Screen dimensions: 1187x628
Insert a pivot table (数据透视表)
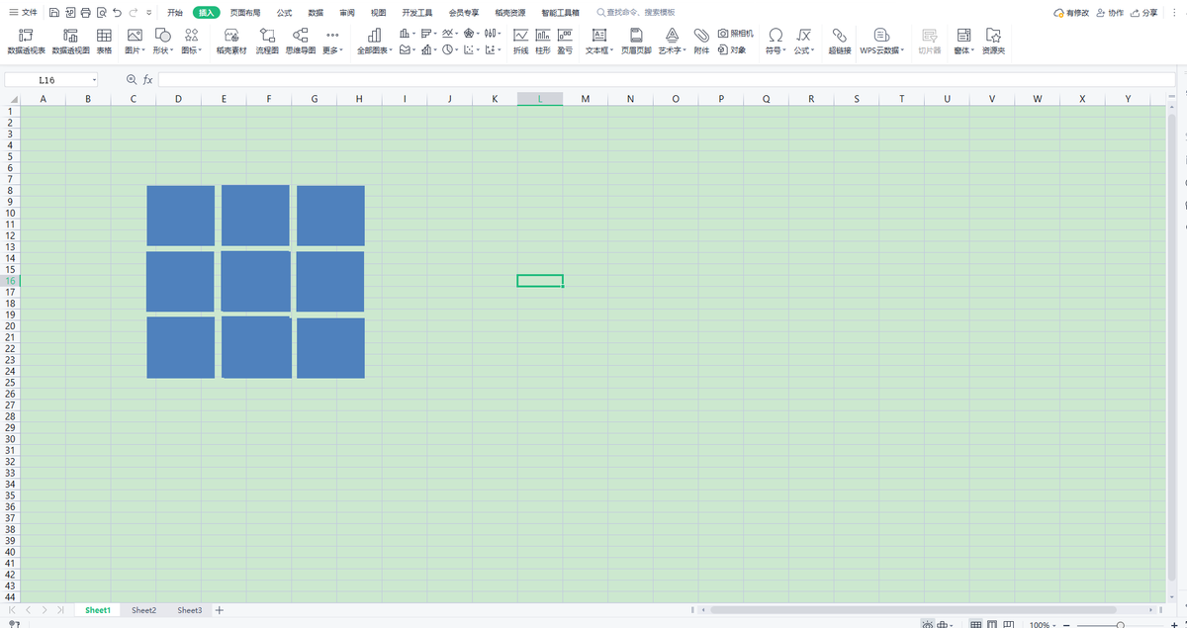coord(26,40)
